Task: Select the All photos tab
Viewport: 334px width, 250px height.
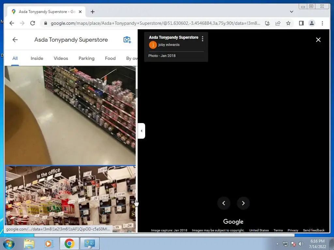Action: (x=15, y=59)
